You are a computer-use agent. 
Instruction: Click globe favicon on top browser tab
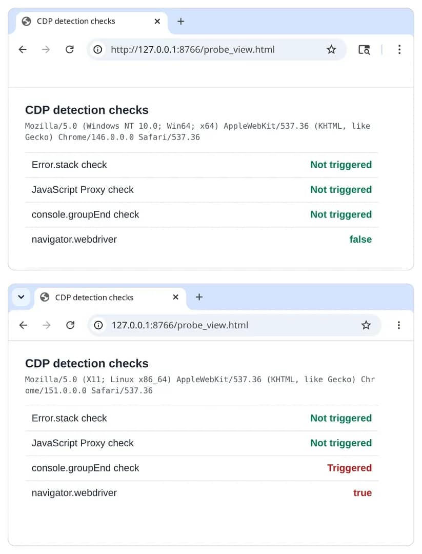tap(27, 22)
